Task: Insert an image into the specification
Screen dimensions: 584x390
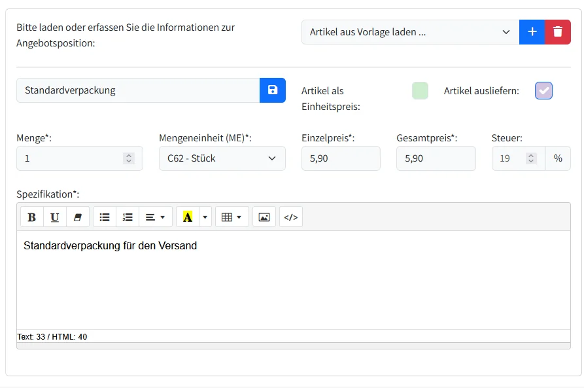Action: pos(264,217)
